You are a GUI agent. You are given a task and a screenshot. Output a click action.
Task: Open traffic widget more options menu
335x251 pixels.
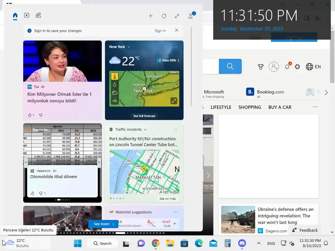[x=176, y=129]
